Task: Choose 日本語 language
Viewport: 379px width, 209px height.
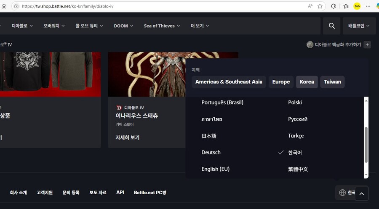Action: (x=209, y=136)
